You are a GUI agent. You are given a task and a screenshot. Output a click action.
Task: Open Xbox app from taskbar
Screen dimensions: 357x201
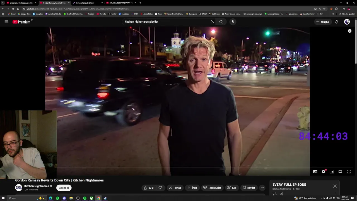pos(91,198)
